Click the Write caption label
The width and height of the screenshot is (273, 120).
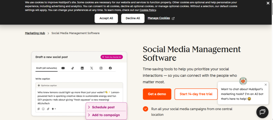point(43,79)
